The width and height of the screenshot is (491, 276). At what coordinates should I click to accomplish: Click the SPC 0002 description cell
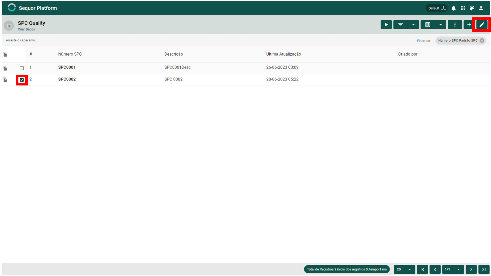click(173, 79)
